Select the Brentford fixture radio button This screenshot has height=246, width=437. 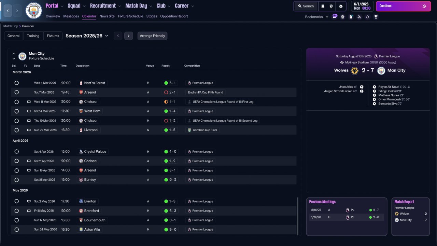(16, 211)
